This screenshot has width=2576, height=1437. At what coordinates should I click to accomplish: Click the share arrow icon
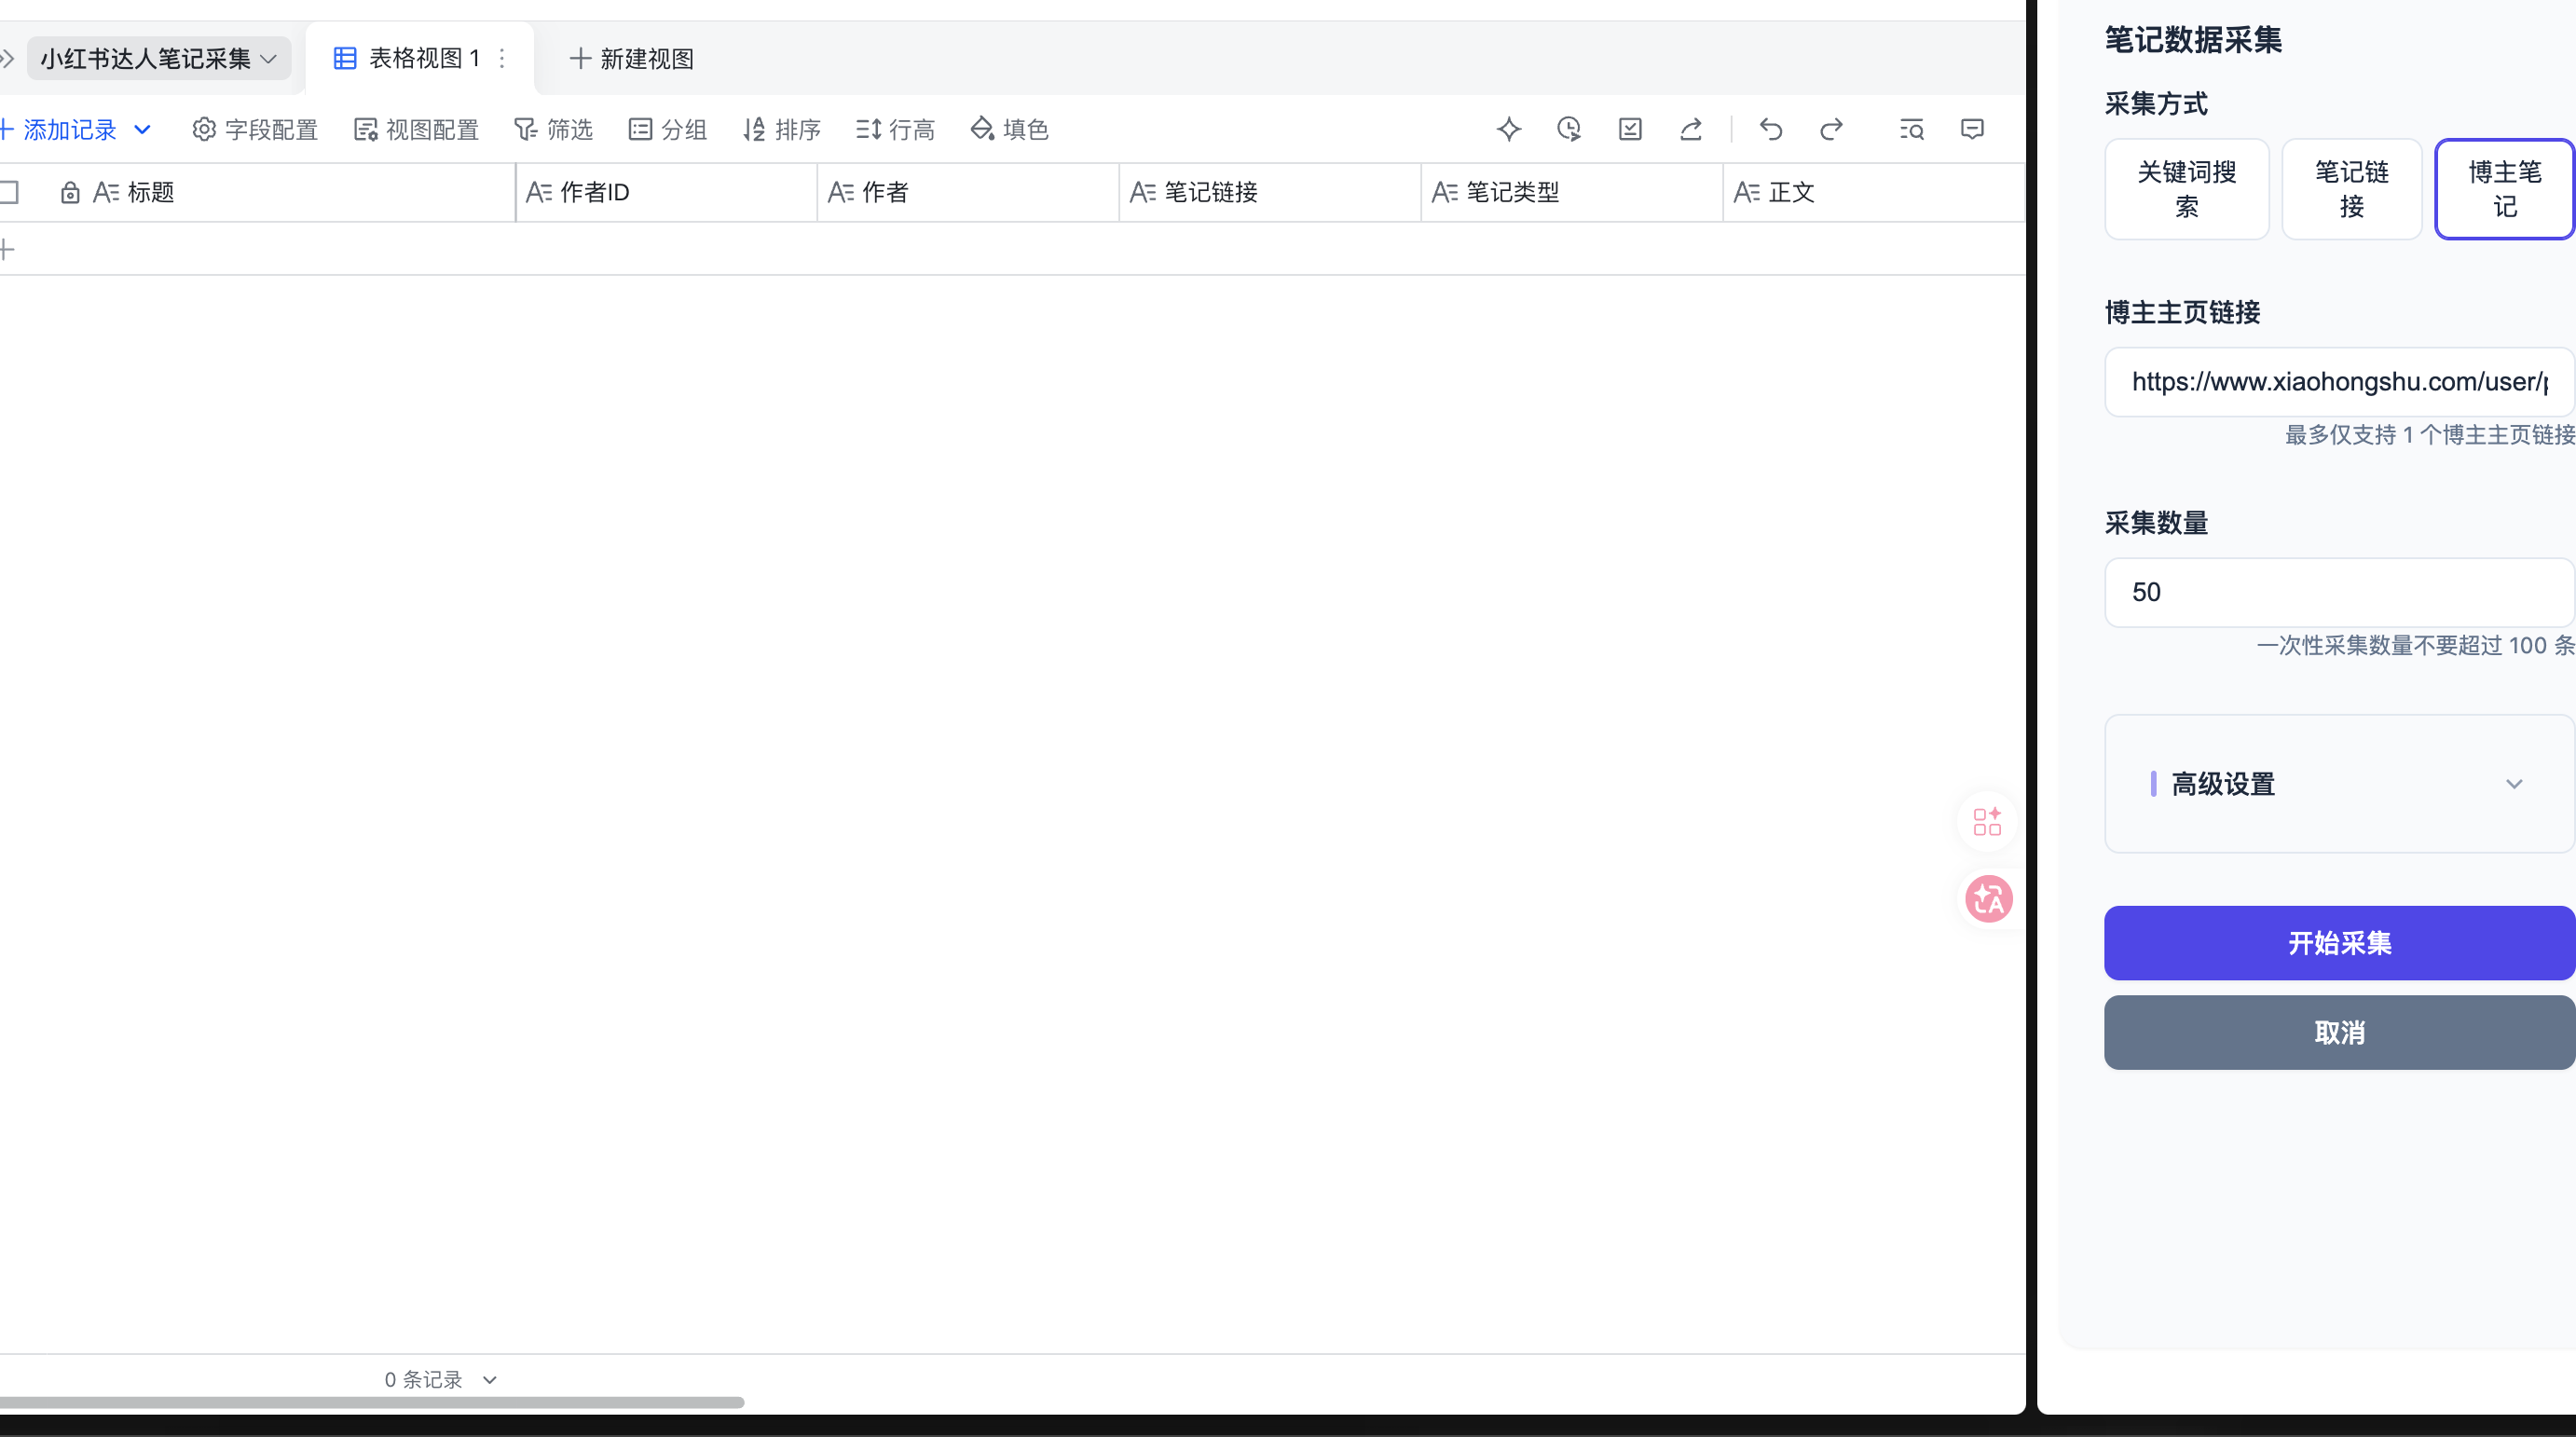coord(1691,129)
